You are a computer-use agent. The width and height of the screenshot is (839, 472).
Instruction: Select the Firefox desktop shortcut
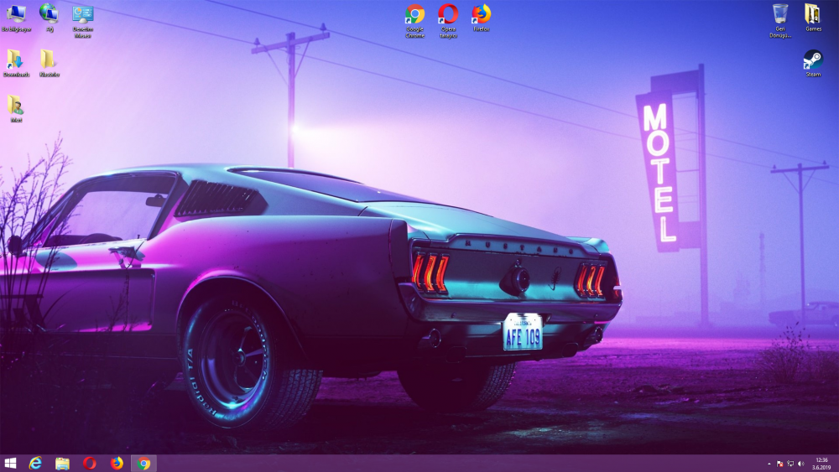click(x=481, y=14)
